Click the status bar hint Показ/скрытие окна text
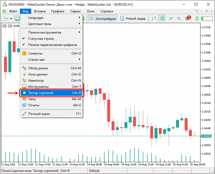Viewport: 215px width, 174px height. 35,171
